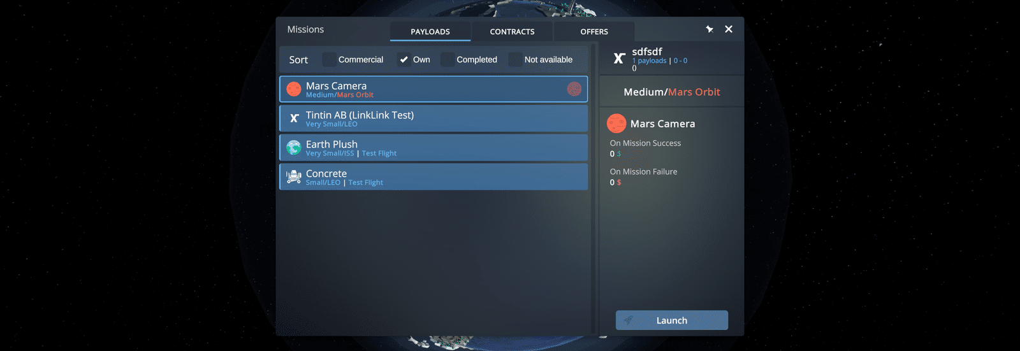Click the Earth globe icon on Earth Plush row

tap(294, 148)
